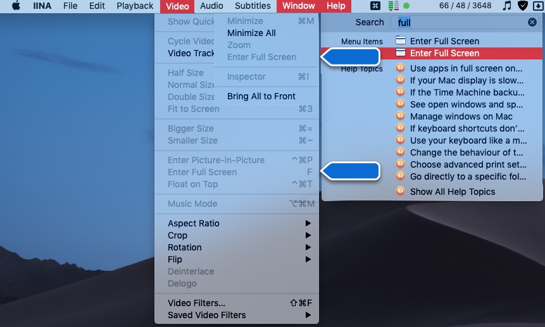The height and width of the screenshot is (327, 545).
Task: Open the music note menu bar icon
Action: 507,6
